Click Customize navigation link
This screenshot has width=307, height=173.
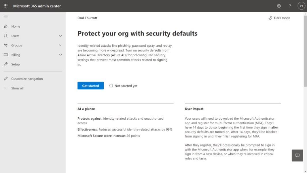27,79
